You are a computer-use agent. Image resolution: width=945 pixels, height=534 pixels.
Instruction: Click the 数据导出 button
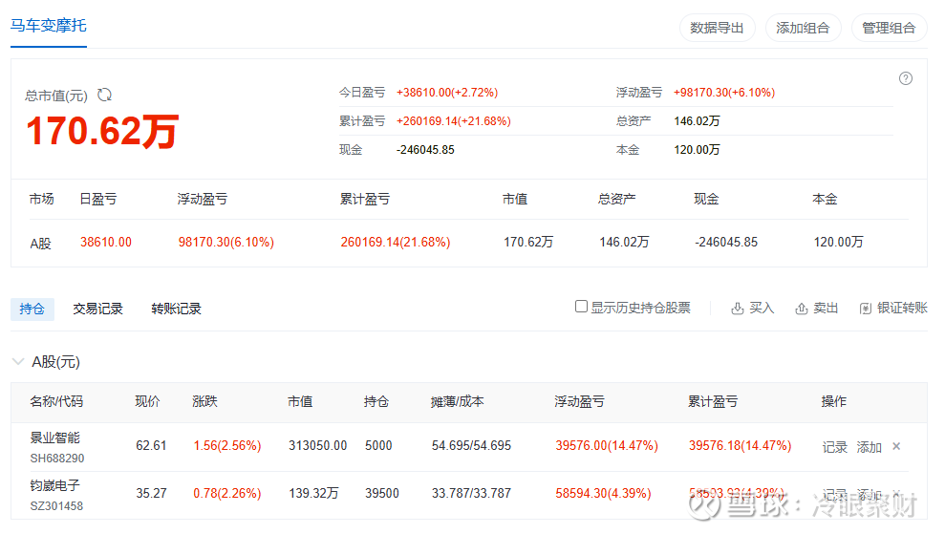point(717,28)
